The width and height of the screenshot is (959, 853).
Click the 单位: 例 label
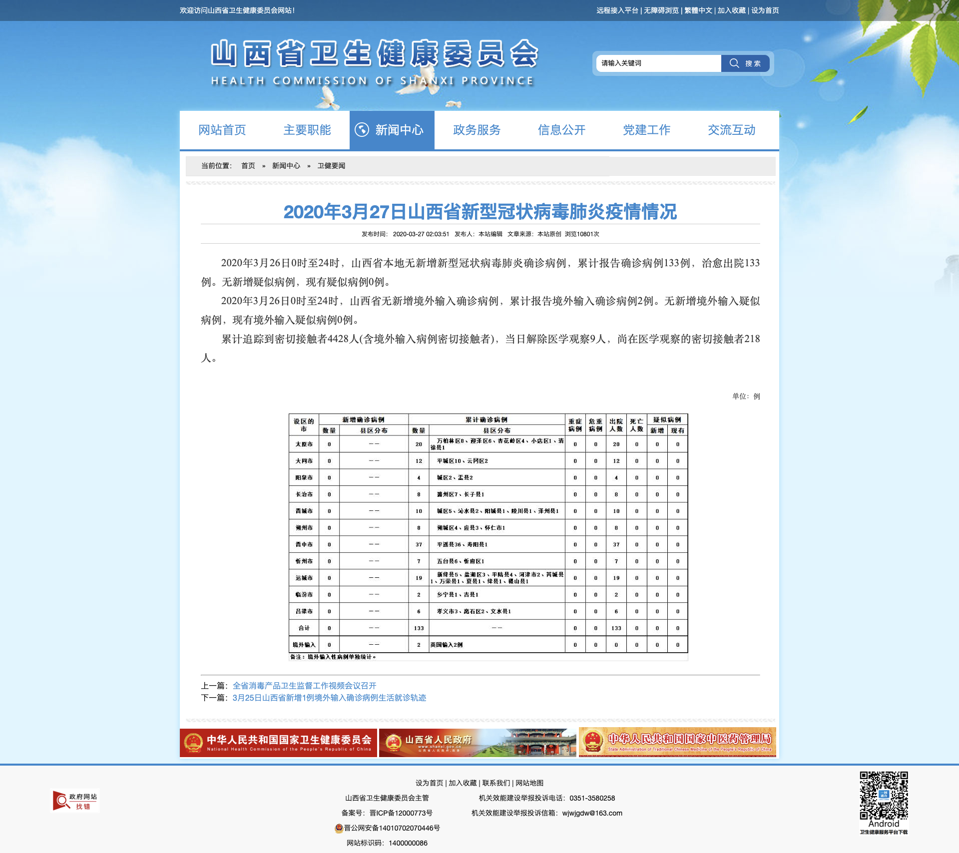pyautogui.click(x=746, y=397)
